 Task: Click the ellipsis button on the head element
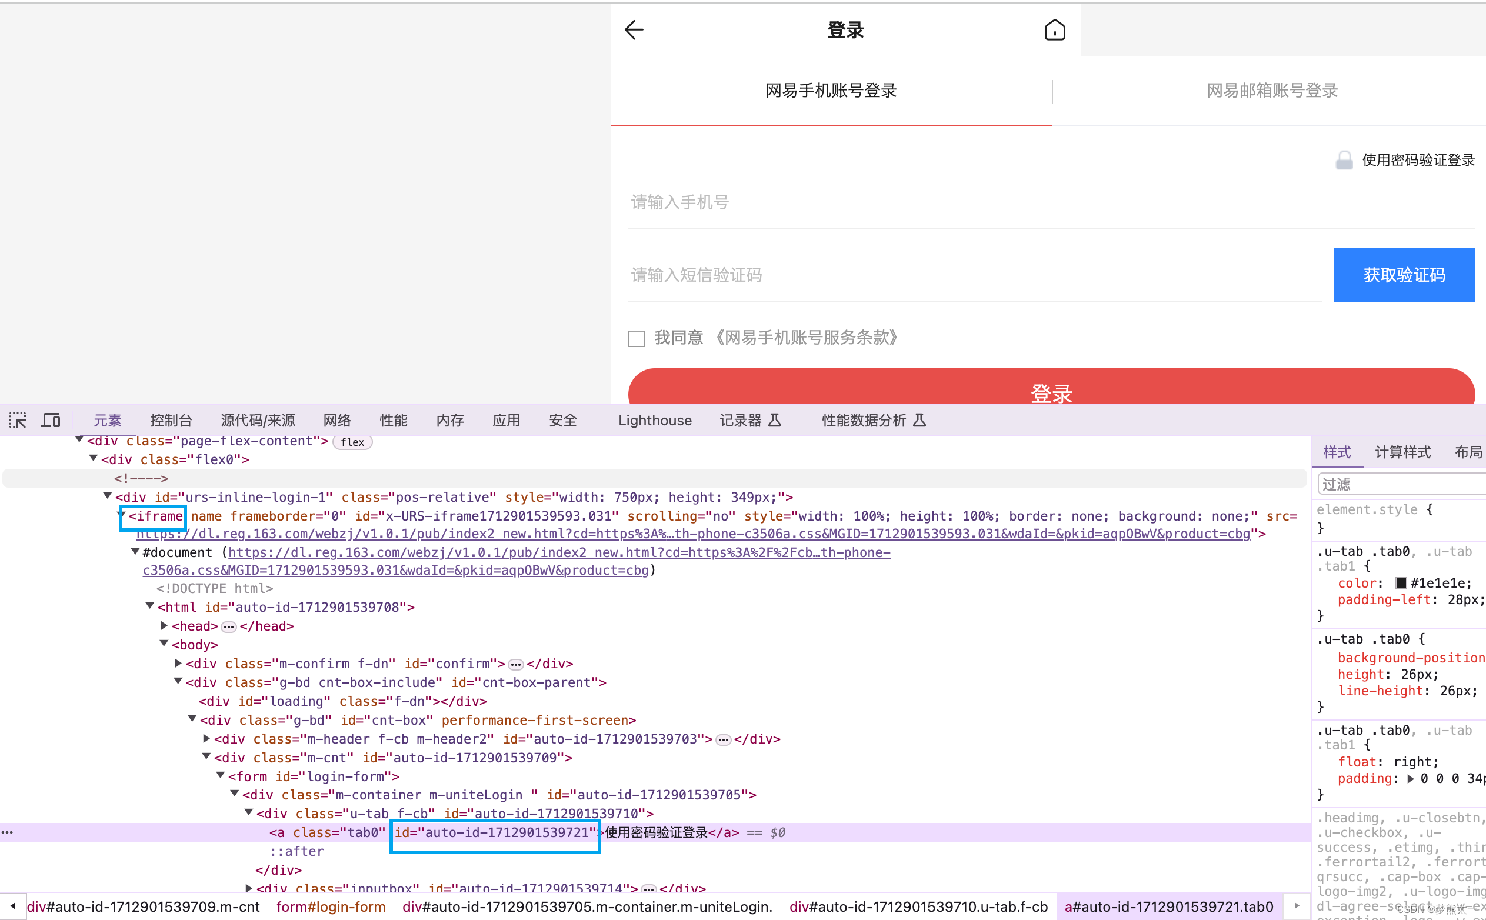[x=228, y=625]
